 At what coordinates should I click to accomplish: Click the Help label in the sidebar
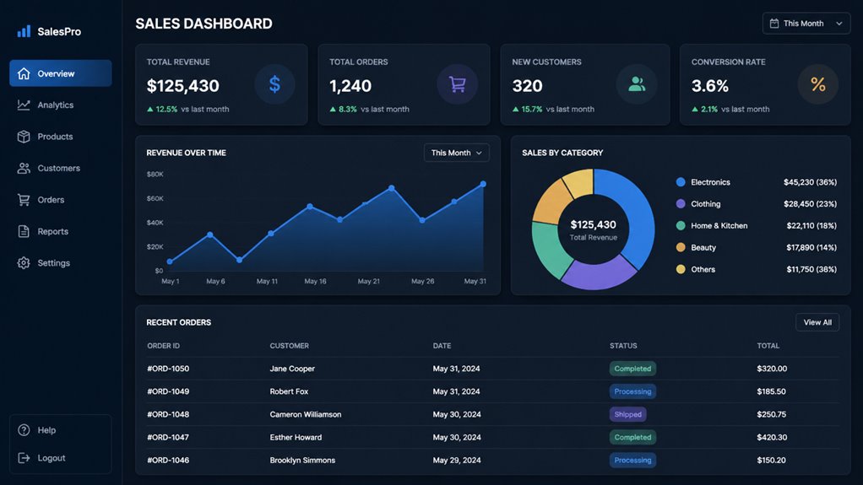46,430
